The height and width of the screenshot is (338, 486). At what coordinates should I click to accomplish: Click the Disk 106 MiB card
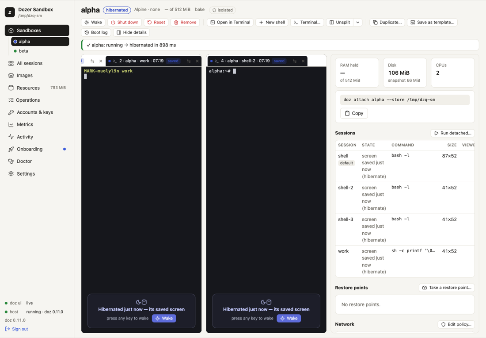click(405, 73)
